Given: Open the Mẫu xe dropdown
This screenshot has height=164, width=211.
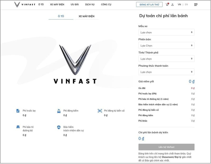Looking at the screenshot, I should [166, 32].
